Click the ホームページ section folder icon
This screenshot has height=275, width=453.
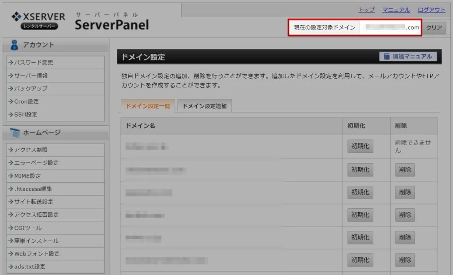(x=15, y=132)
